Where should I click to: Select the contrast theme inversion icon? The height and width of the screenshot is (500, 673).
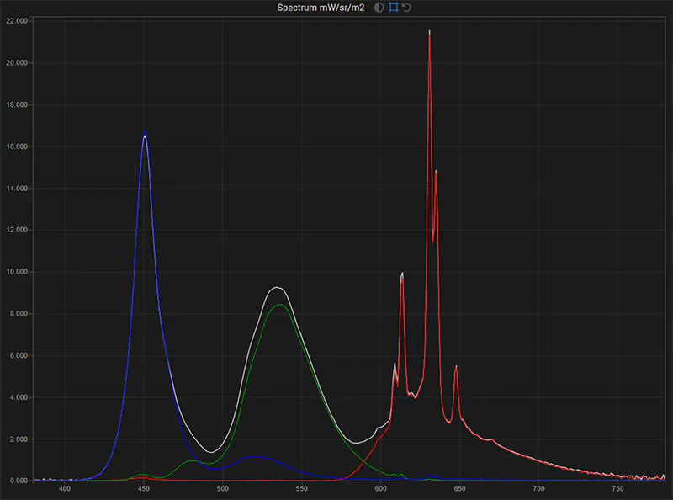(379, 8)
